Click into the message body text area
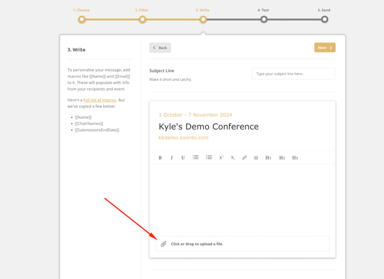This screenshot has height=279, width=384. [x=242, y=198]
